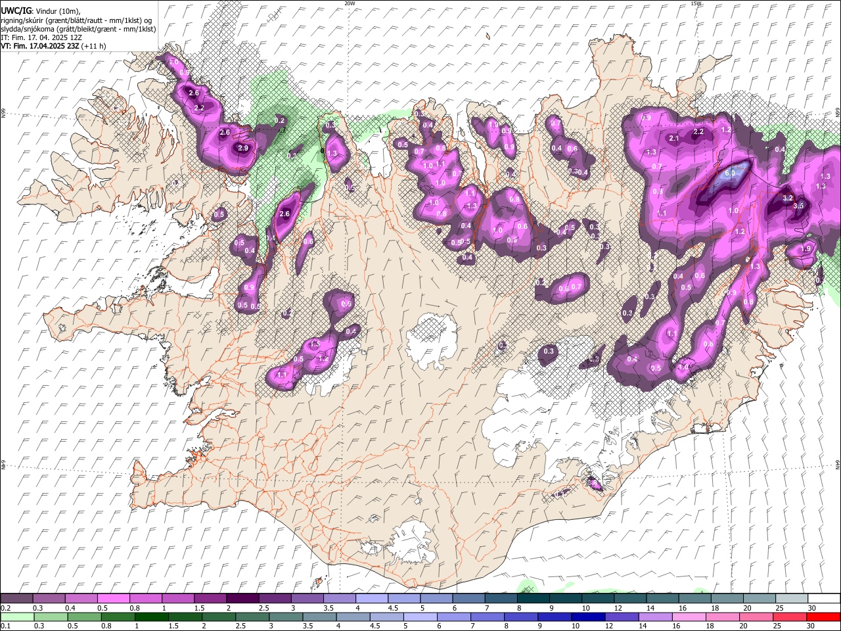Click the '0.4' legend scale label
Image resolution: width=841 pixels, height=631 pixels.
pos(70,608)
